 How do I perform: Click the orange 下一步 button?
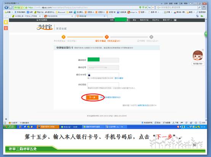pos(92,97)
